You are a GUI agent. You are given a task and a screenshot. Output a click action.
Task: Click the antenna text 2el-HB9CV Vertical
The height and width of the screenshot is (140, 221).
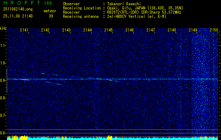(126, 16)
